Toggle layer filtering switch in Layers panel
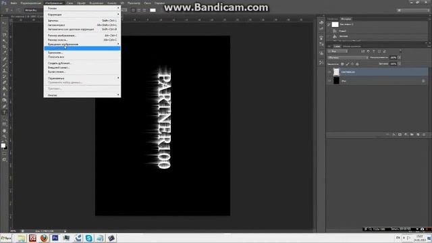 point(400,51)
